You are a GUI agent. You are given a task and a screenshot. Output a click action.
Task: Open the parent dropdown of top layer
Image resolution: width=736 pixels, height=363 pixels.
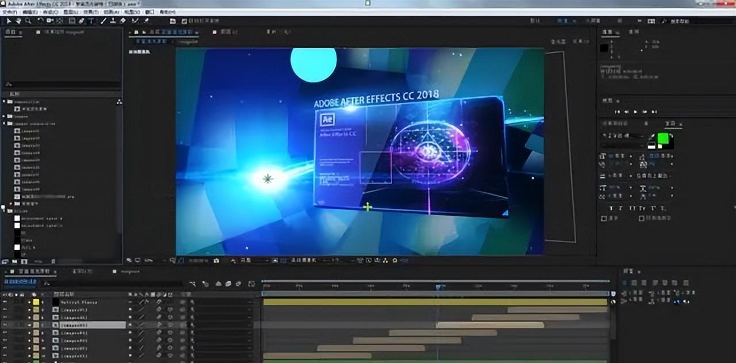click(x=223, y=301)
